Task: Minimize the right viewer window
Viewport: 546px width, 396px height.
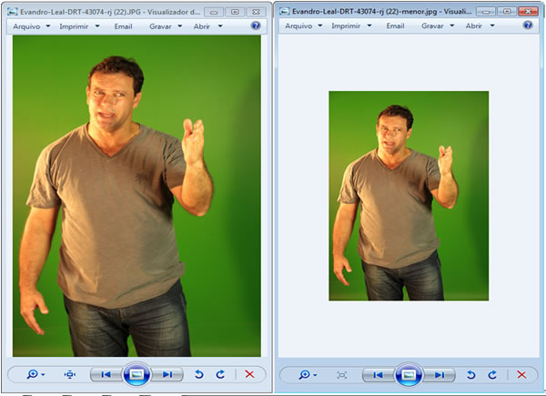Action: coord(486,12)
